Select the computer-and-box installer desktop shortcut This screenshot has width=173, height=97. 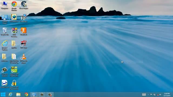(x=24, y=18)
